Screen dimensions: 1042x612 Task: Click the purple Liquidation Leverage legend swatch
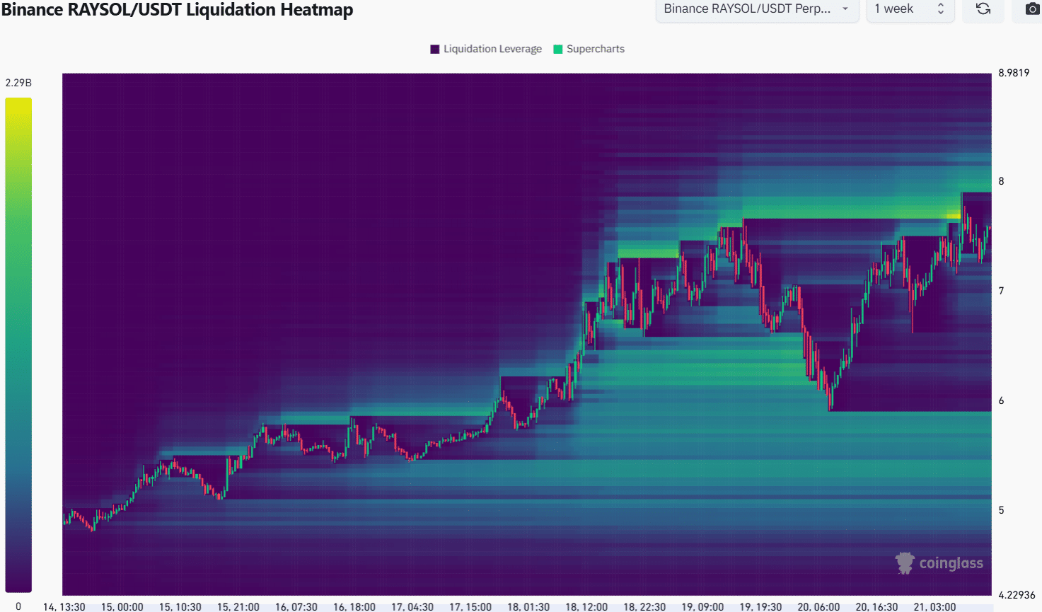click(x=435, y=49)
